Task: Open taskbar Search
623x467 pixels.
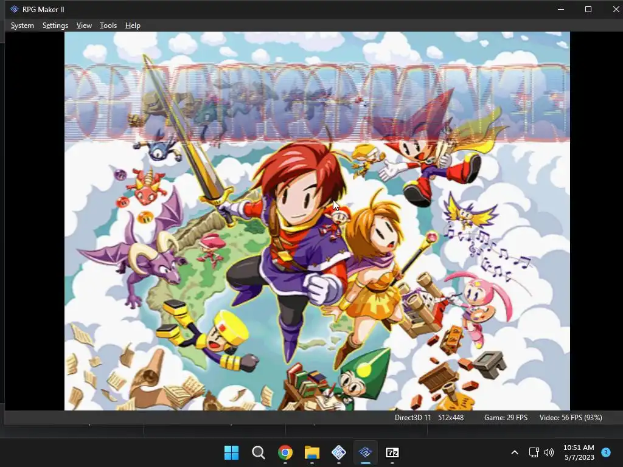Action: 258,452
